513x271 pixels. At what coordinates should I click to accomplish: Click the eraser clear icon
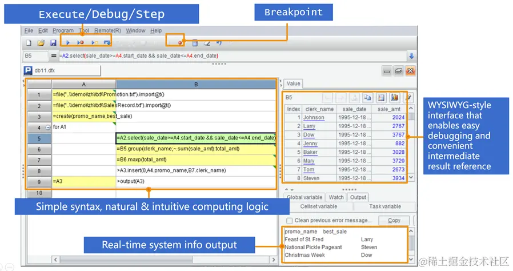click(x=207, y=42)
